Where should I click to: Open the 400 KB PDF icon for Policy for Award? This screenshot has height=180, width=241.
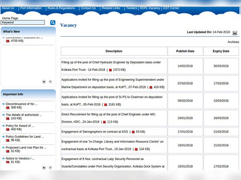[x=8, y=130]
